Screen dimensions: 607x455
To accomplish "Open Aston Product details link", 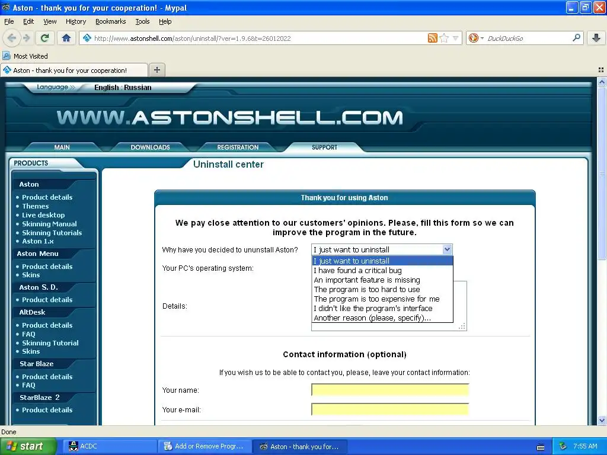I will click(47, 197).
